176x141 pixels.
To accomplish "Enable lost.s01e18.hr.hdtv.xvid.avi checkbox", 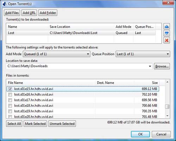I will pyautogui.click(x=10, y=106).
